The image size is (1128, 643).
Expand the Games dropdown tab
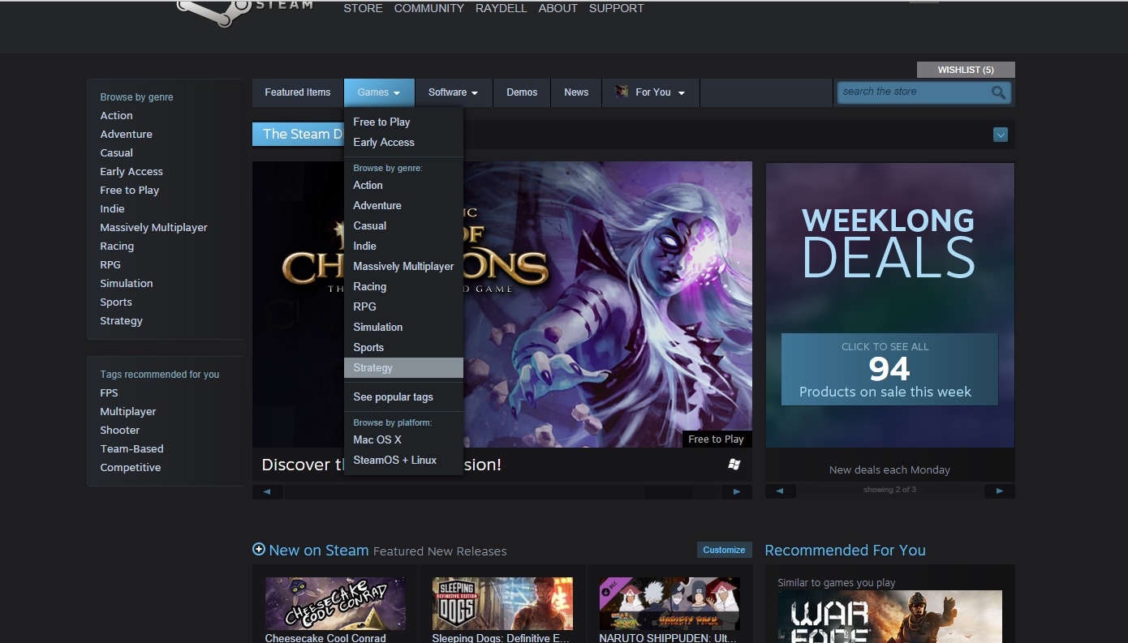pyautogui.click(x=379, y=92)
